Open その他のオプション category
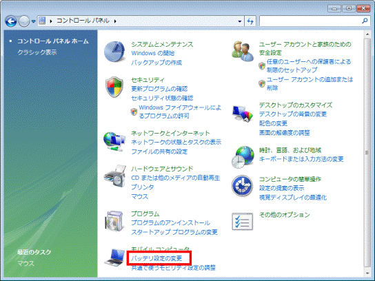375x281 pixels. (285, 215)
